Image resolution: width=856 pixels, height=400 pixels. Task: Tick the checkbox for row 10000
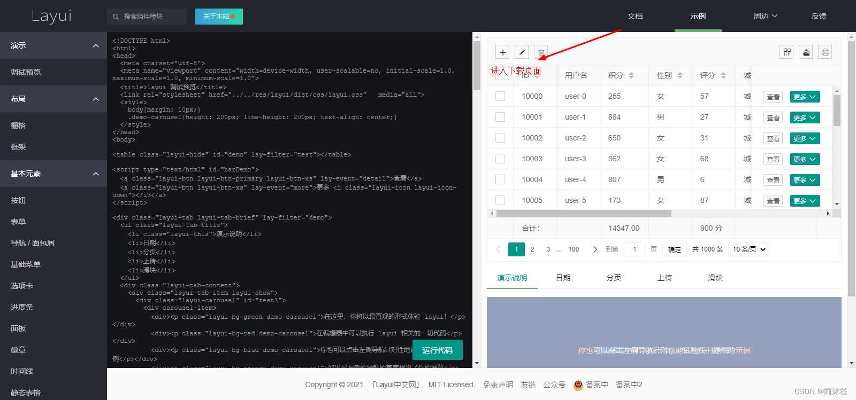click(x=500, y=96)
